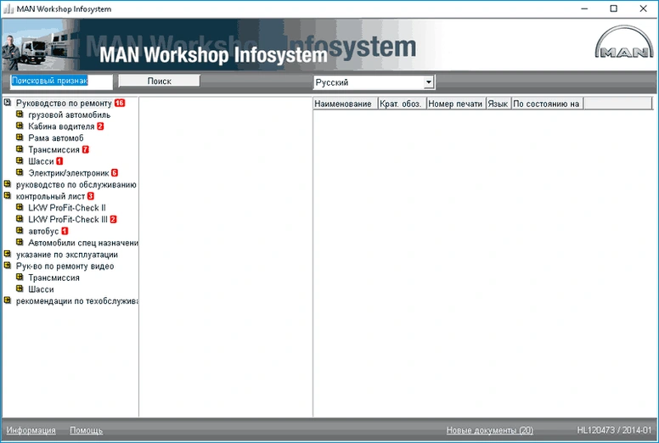Click the LKW ProFit-Check II folder icon

(x=20, y=207)
